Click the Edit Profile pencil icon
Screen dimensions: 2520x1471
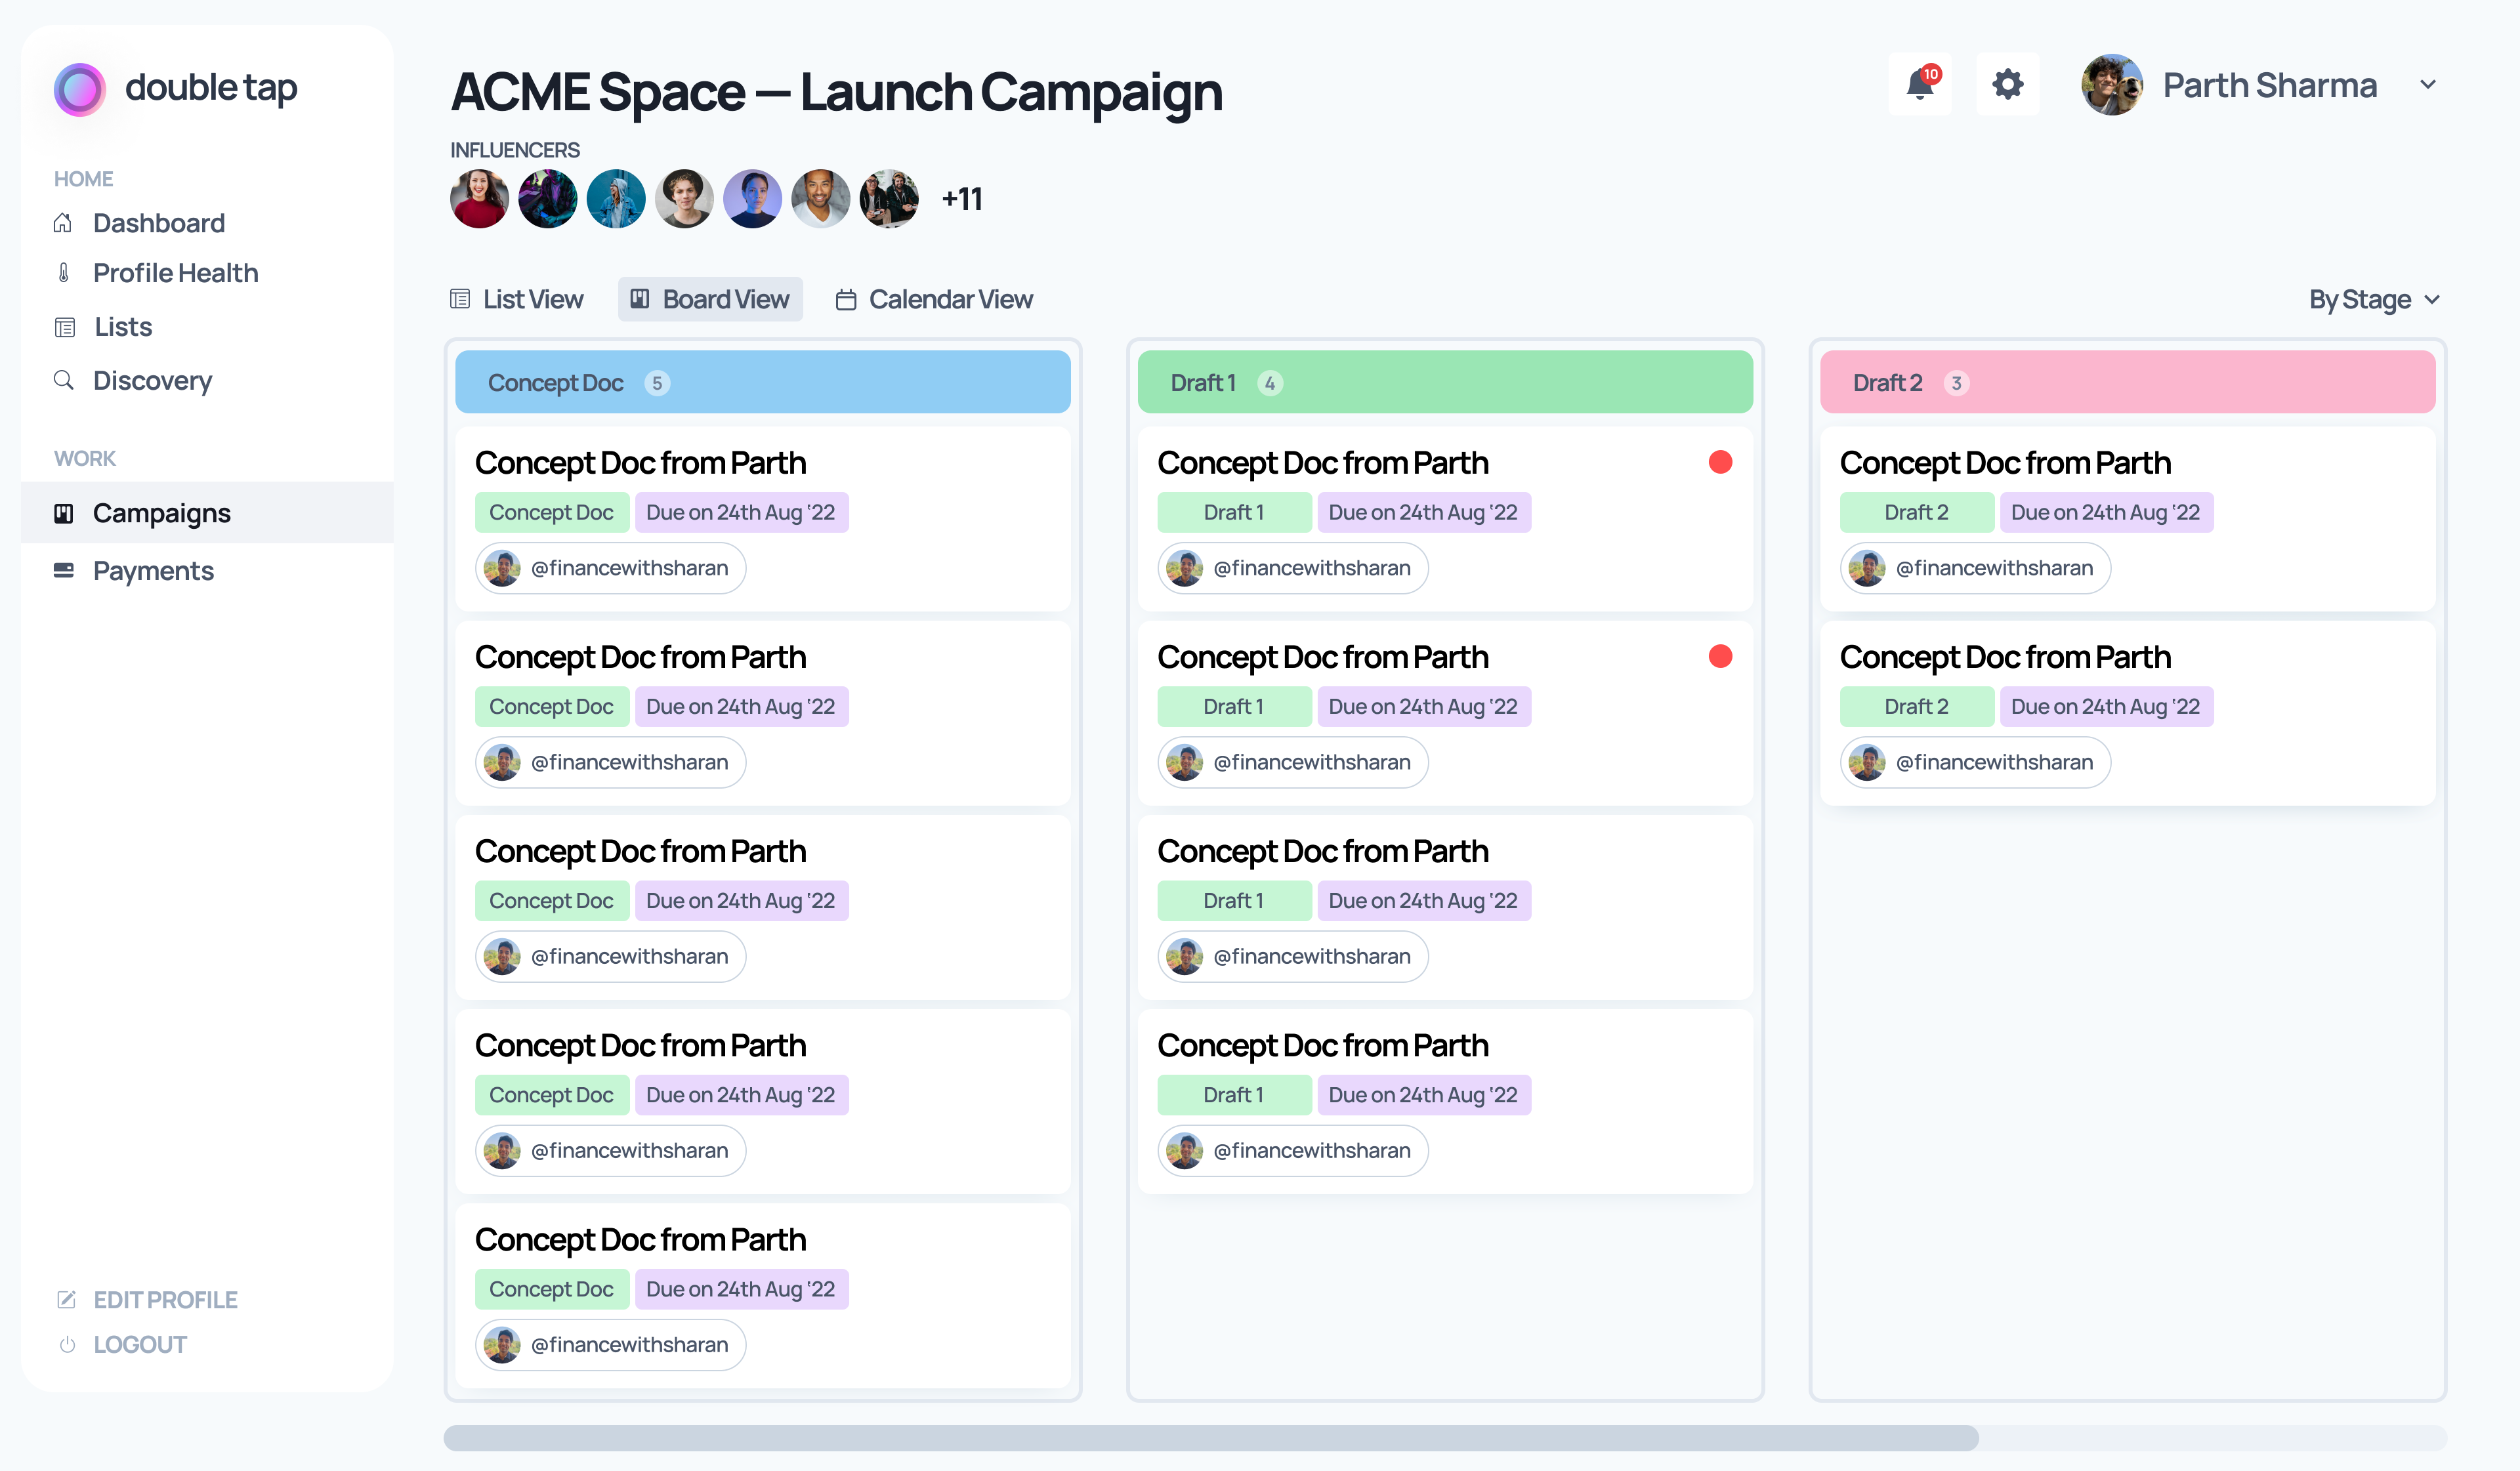pyautogui.click(x=66, y=1299)
